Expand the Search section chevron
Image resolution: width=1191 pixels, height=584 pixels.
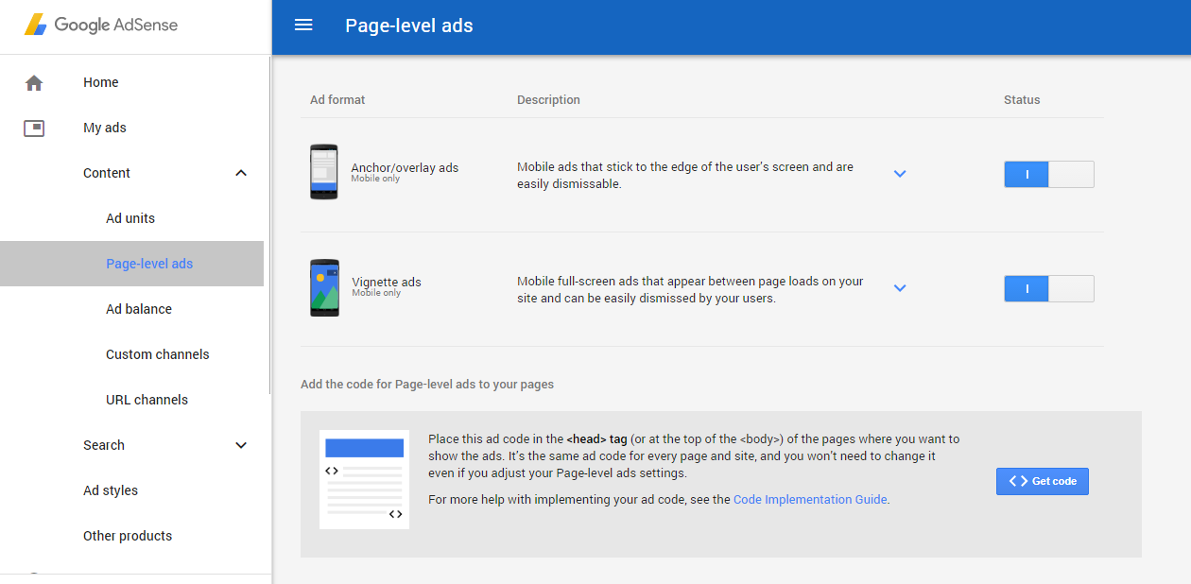(x=241, y=445)
